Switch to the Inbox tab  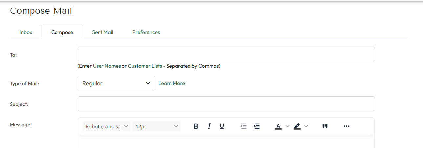coord(26,32)
